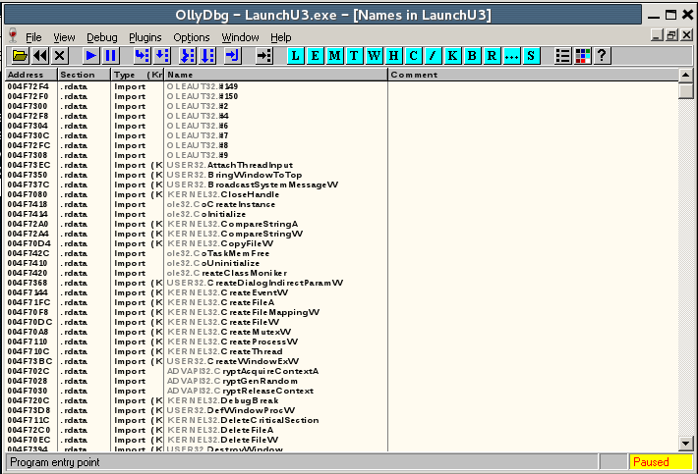Show CPU window via C button
698x474 pixels.
[x=413, y=56]
